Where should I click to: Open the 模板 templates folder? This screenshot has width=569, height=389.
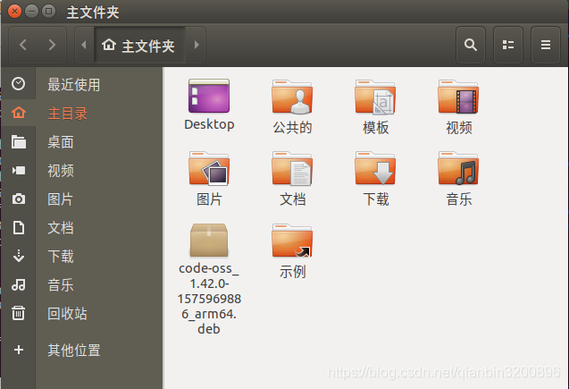point(375,97)
